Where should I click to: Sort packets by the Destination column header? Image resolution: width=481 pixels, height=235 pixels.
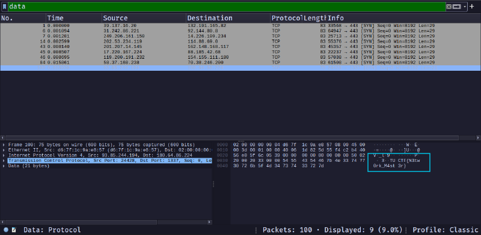[x=228, y=18]
